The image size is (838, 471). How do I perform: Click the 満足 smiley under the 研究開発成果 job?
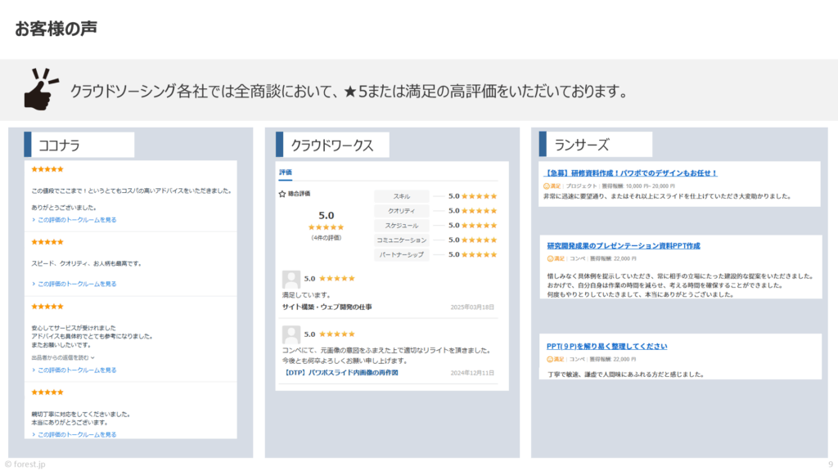pyautogui.click(x=550, y=258)
